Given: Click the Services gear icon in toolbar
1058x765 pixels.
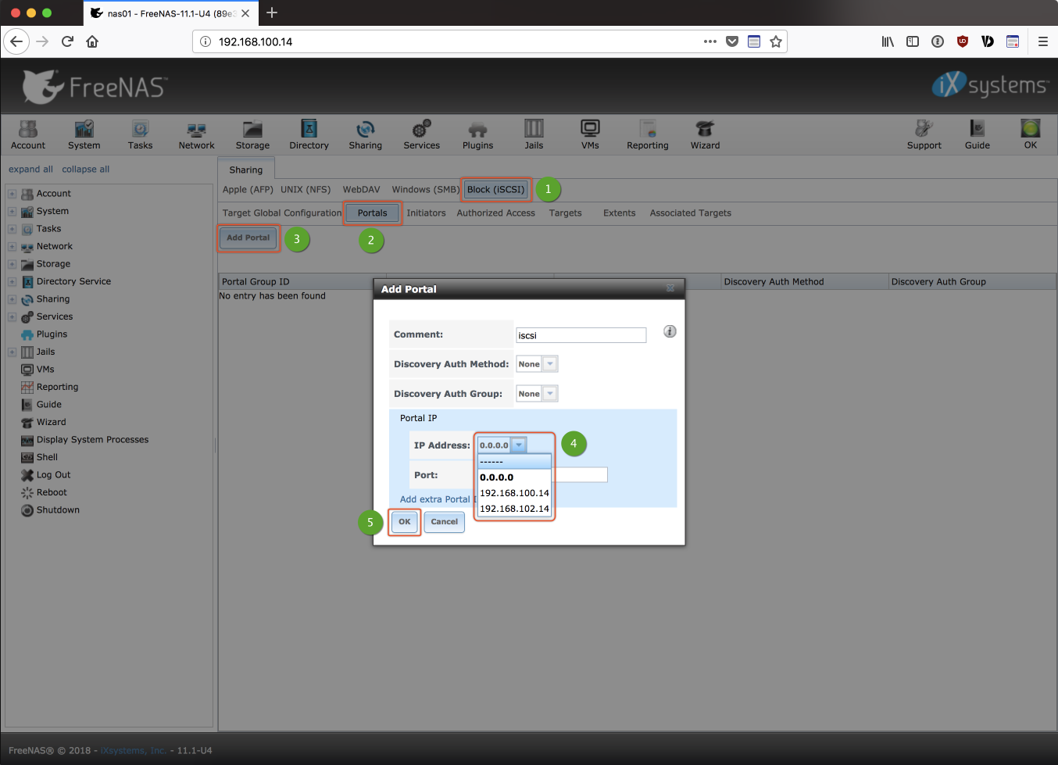Looking at the screenshot, I should pyautogui.click(x=421, y=134).
